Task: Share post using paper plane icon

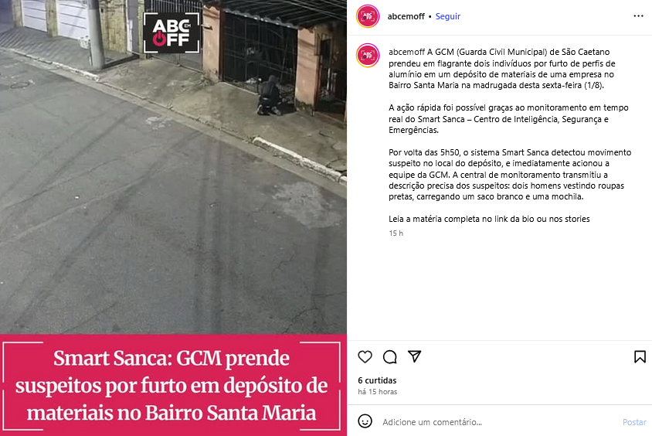Action: coord(415,356)
